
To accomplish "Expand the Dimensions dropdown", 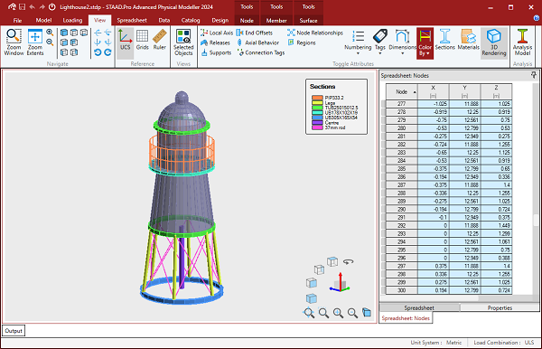I will pos(402,42).
